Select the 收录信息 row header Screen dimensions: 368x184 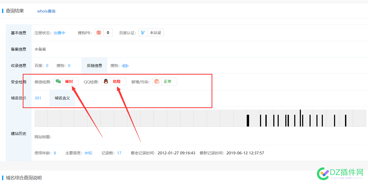(x=19, y=66)
